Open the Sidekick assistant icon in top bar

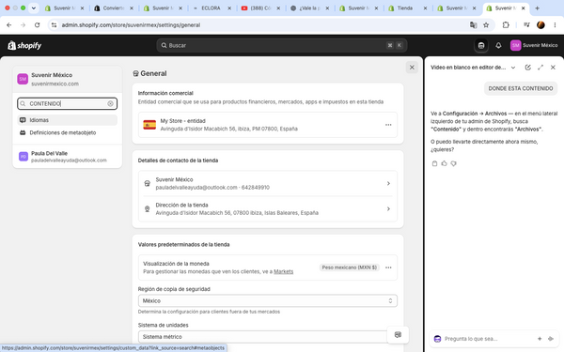point(481,45)
